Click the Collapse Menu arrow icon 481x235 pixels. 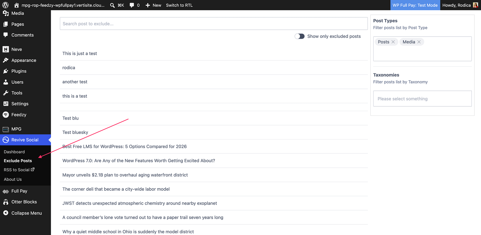(6, 213)
